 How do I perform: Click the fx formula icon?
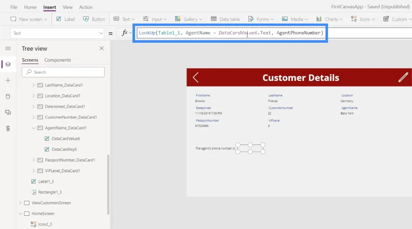click(x=124, y=32)
